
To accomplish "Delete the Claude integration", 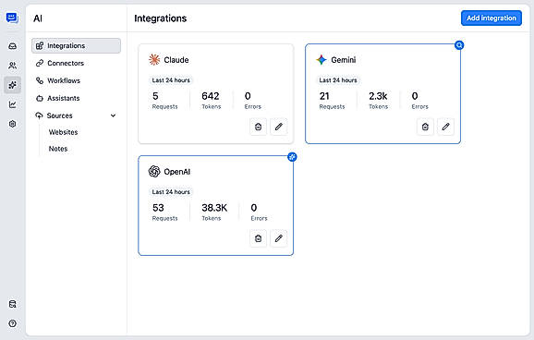I will [258, 127].
